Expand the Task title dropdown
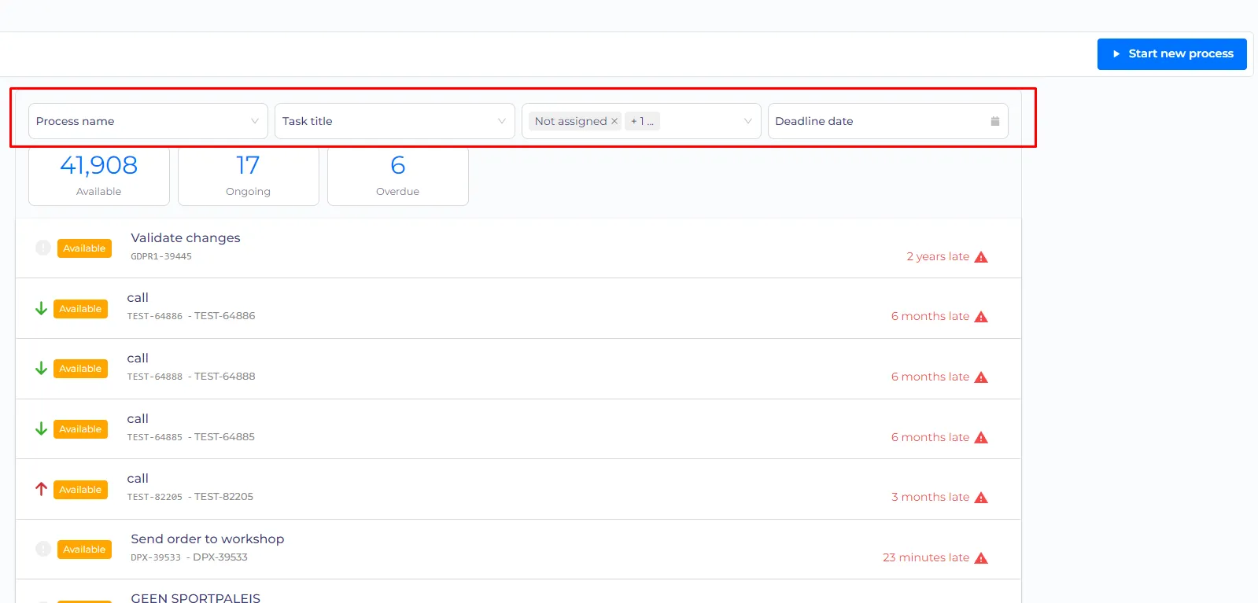The width and height of the screenshot is (1258, 603). tap(394, 121)
